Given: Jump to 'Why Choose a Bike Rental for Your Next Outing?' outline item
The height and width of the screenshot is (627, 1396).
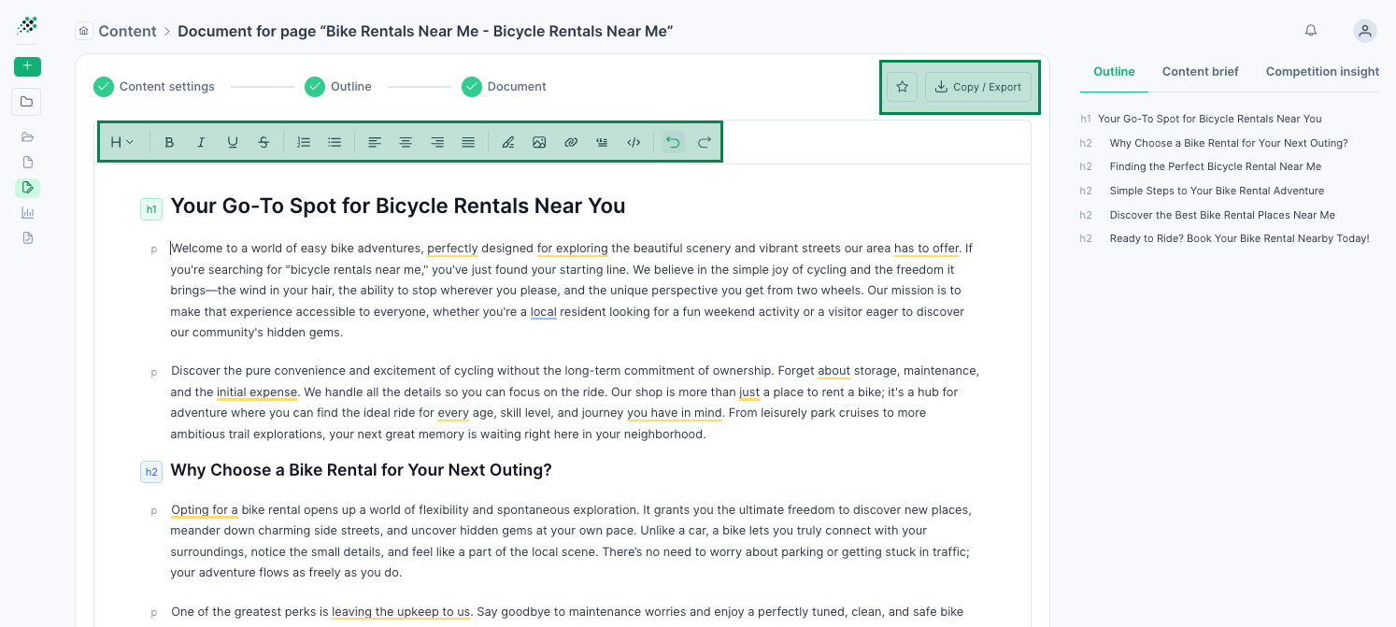Looking at the screenshot, I should 1229,143.
